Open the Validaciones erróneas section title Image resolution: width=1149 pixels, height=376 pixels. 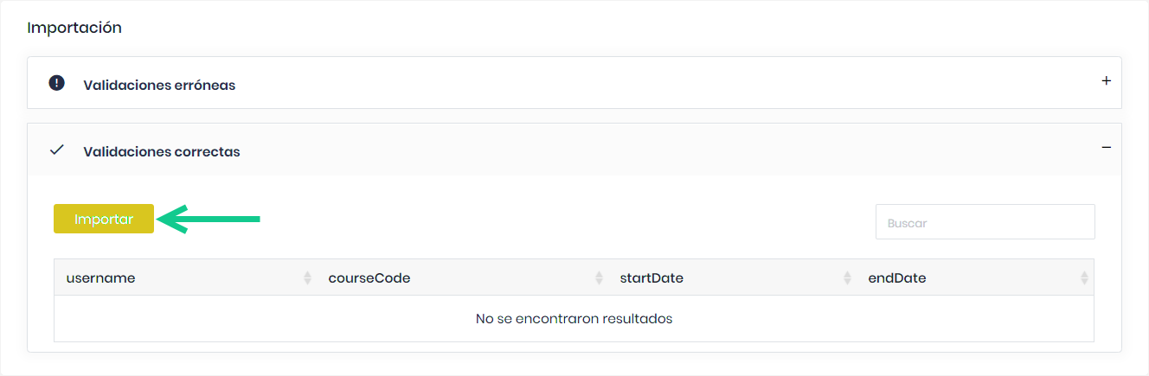(159, 85)
